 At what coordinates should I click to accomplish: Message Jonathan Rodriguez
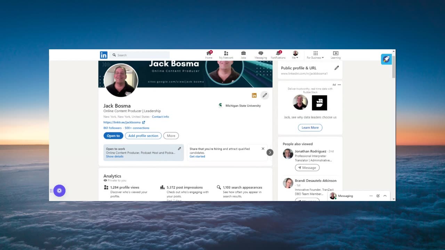pyautogui.click(x=307, y=168)
